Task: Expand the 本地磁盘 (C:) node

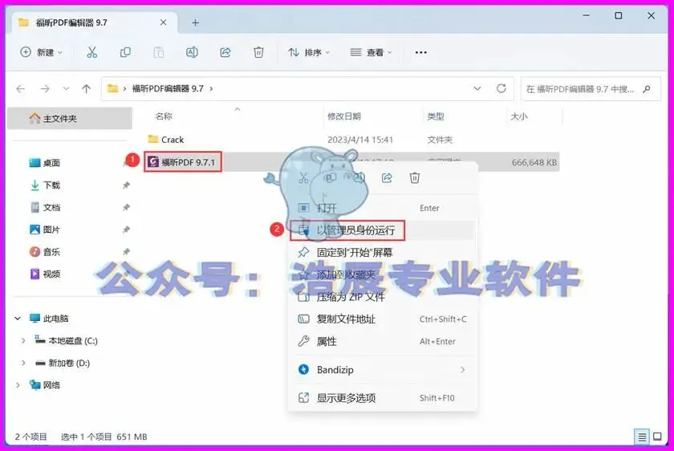Action: 23,341
